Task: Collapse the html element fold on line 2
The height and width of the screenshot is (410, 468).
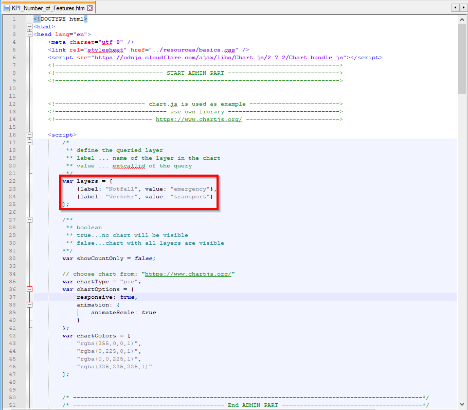Action: (x=29, y=26)
